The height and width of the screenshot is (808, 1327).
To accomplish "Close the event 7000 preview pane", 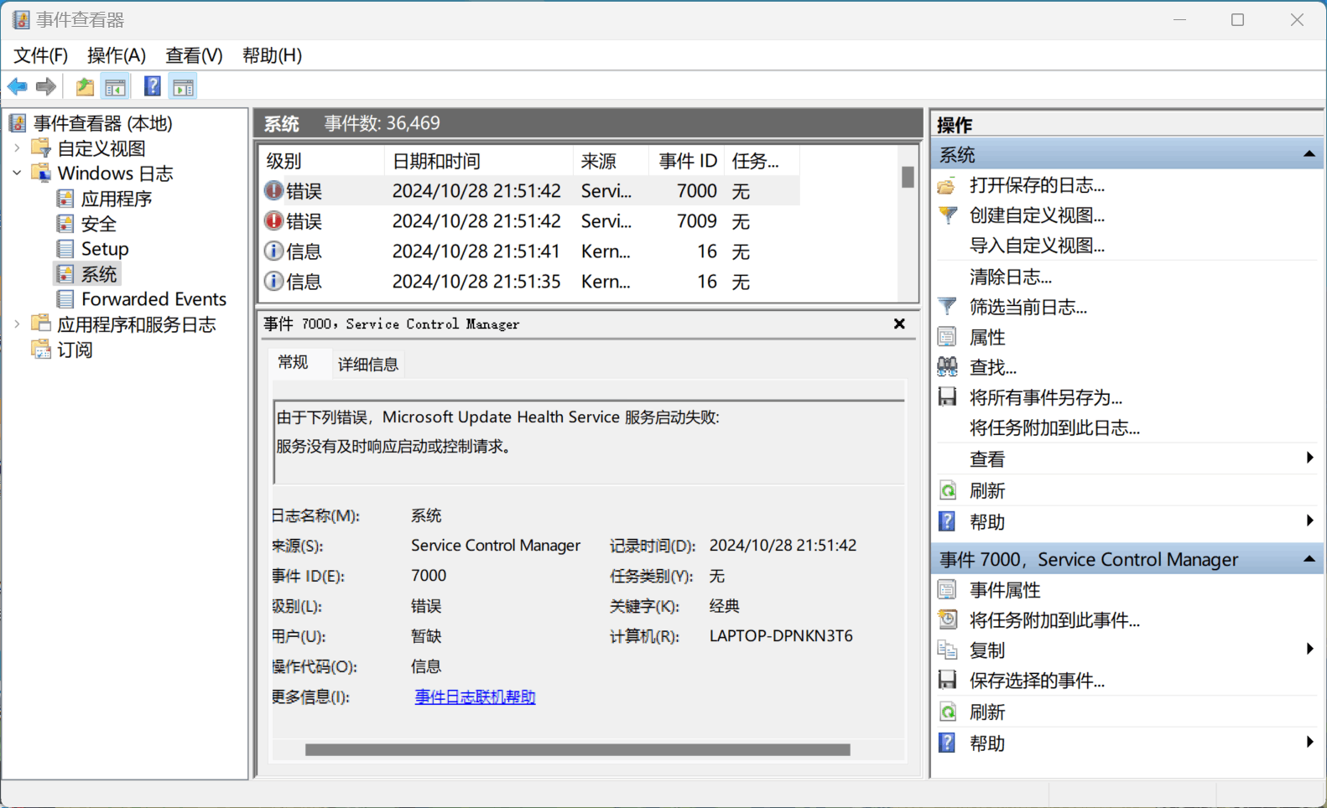I will pyautogui.click(x=899, y=324).
